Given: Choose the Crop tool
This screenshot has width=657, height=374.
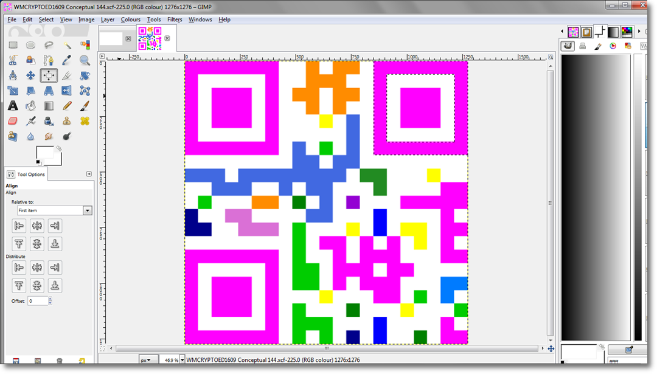Looking at the screenshot, I should tap(67, 75).
